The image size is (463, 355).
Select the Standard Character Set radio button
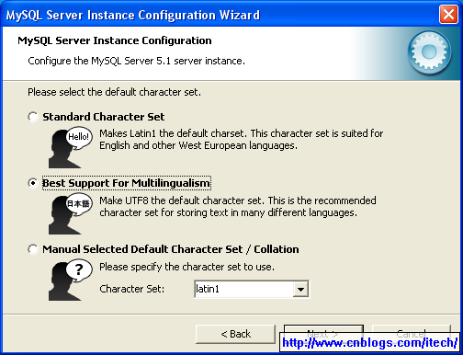(x=33, y=117)
